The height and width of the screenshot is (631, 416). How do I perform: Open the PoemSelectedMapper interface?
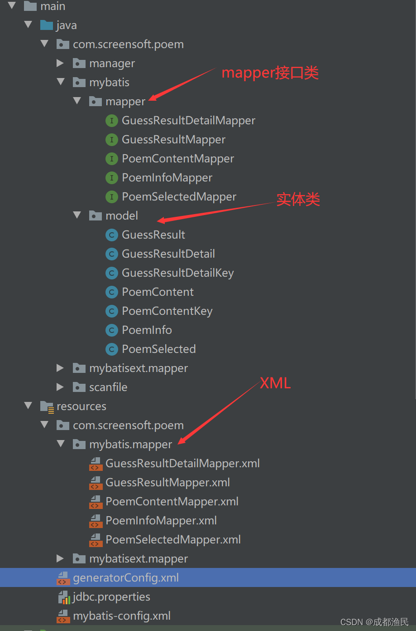(178, 197)
